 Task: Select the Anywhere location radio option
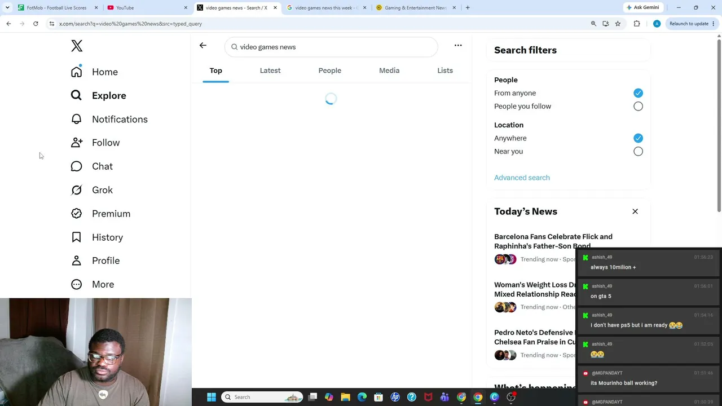click(x=638, y=138)
